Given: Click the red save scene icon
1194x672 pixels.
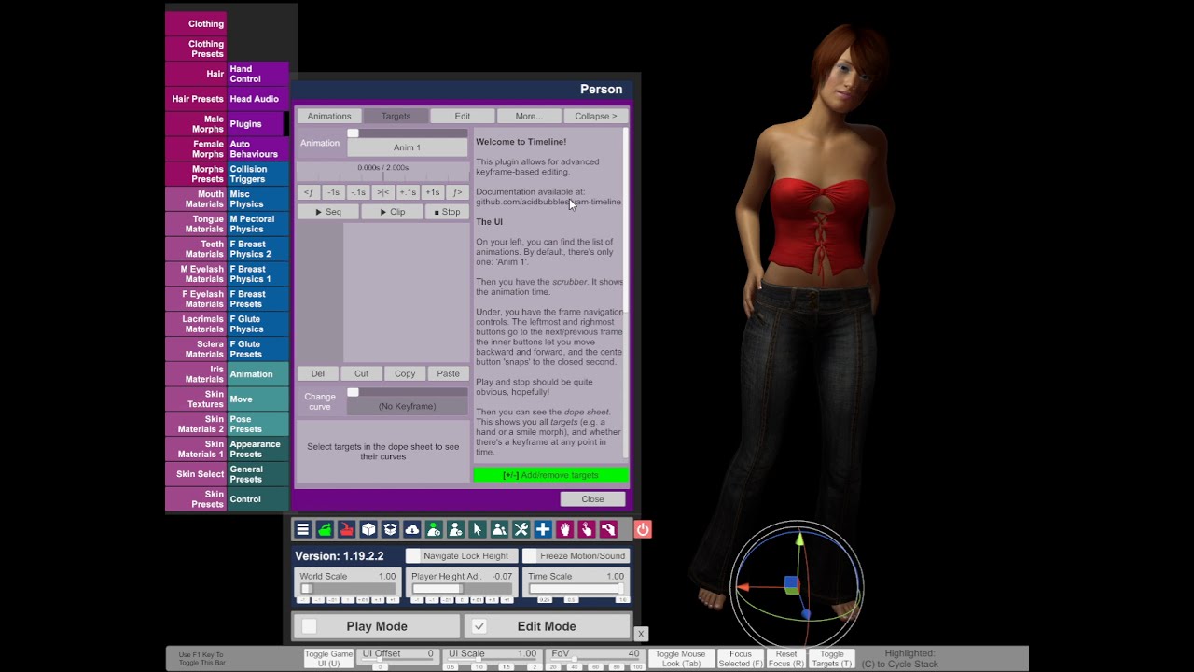Looking at the screenshot, I should (346, 529).
